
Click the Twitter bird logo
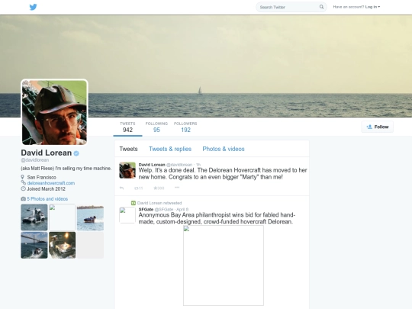click(x=33, y=7)
